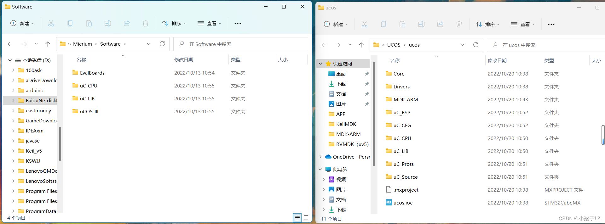Screen dimensions: 605x224
Task: Open more options menu in ucos window
Action: tap(551, 24)
